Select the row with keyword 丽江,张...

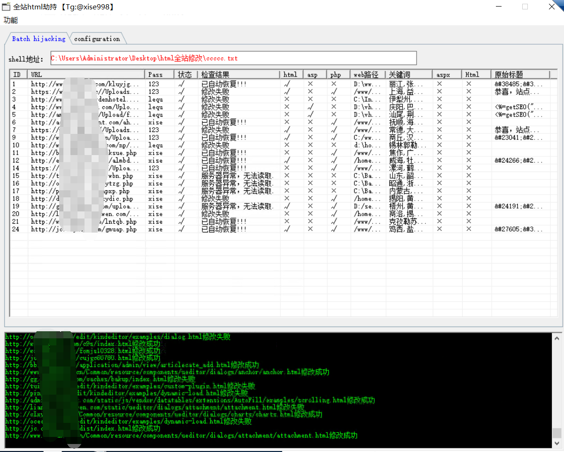283,84
